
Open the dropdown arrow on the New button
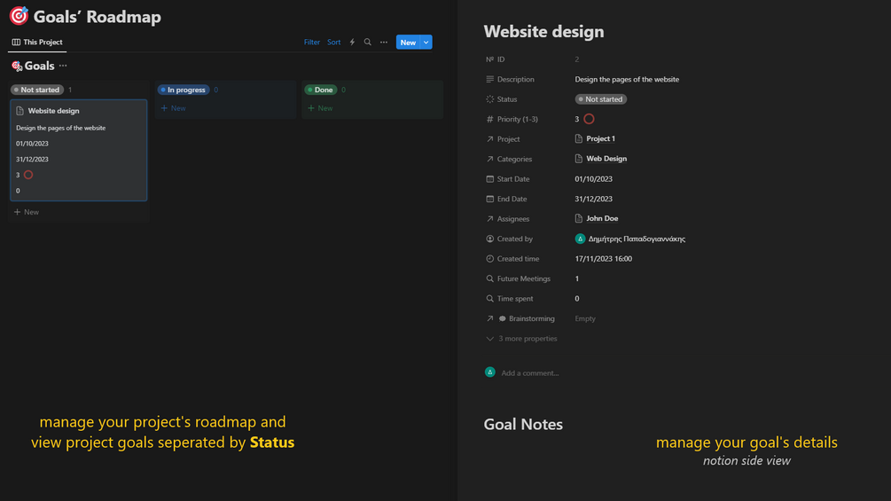(x=426, y=43)
